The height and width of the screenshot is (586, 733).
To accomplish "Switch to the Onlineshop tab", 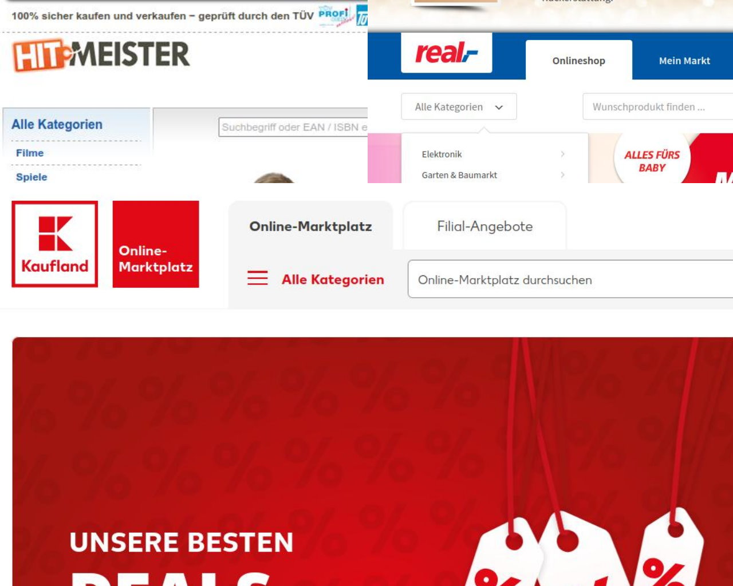I will [579, 60].
